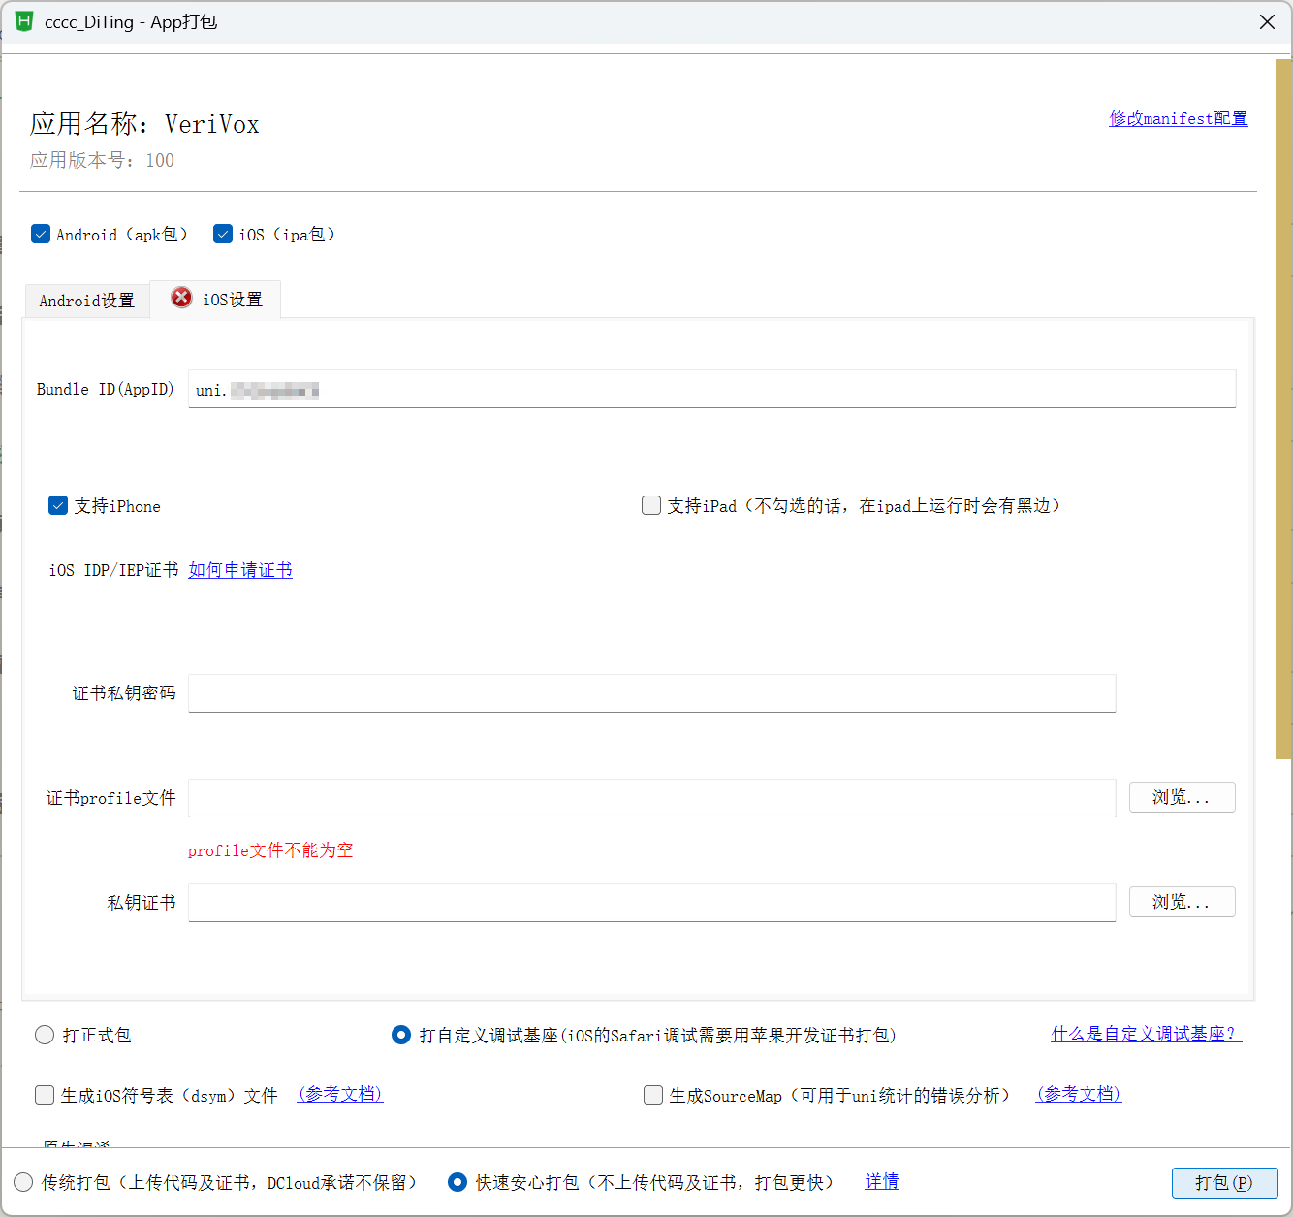Click the 应用版本号:100 text
1293x1217 pixels.
tap(102, 160)
